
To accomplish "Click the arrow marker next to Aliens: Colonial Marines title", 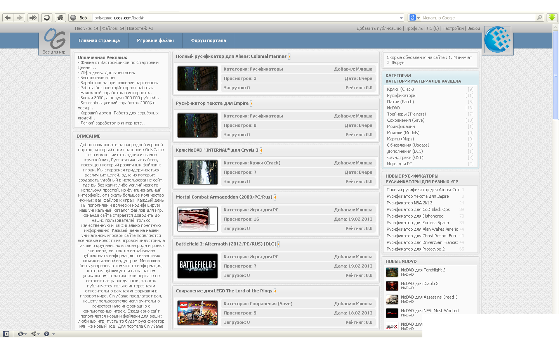I will coord(289,57).
